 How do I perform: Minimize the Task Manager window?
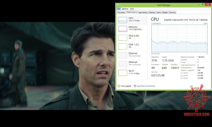(x=199, y=5)
